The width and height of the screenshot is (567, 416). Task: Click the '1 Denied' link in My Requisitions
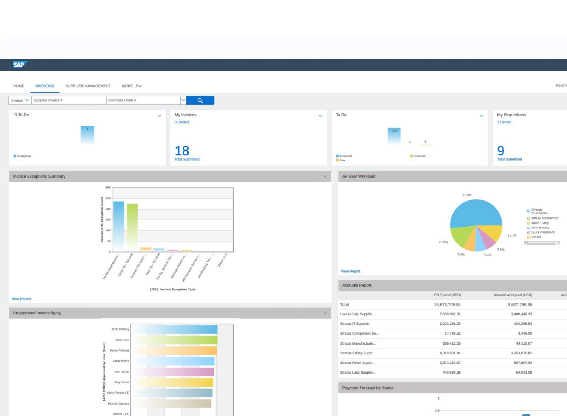click(504, 122)
